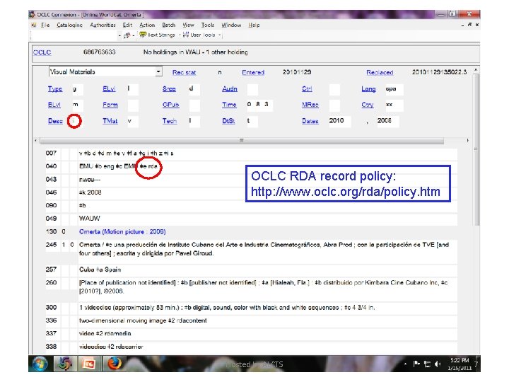The width and height of the screenshot is (509, 382).
Task: Click the Time fixed field link
Action: [x=229, y=105]
